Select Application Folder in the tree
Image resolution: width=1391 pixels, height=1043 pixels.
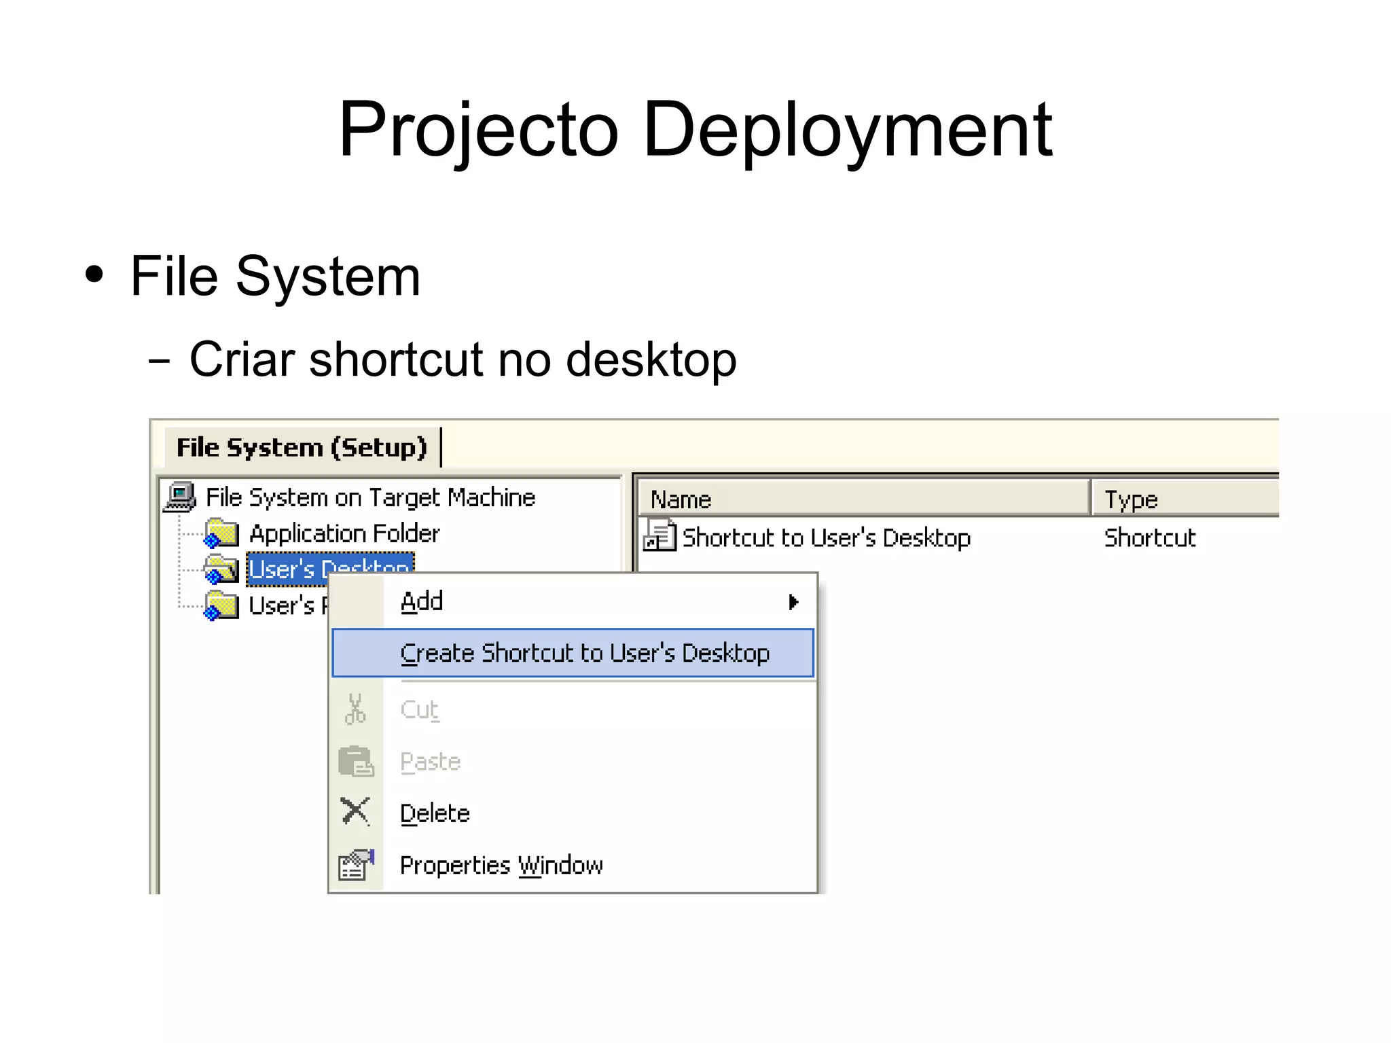(344, 533)
